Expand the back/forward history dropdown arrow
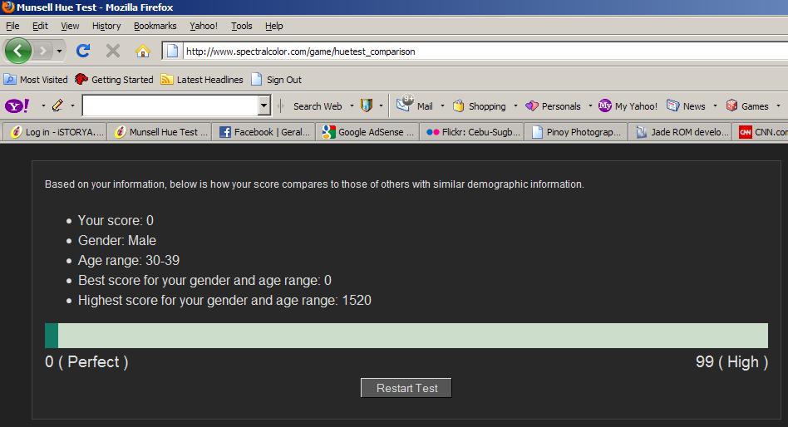The width and height of the screenshot is (788, 427). [x=59, y=52]
